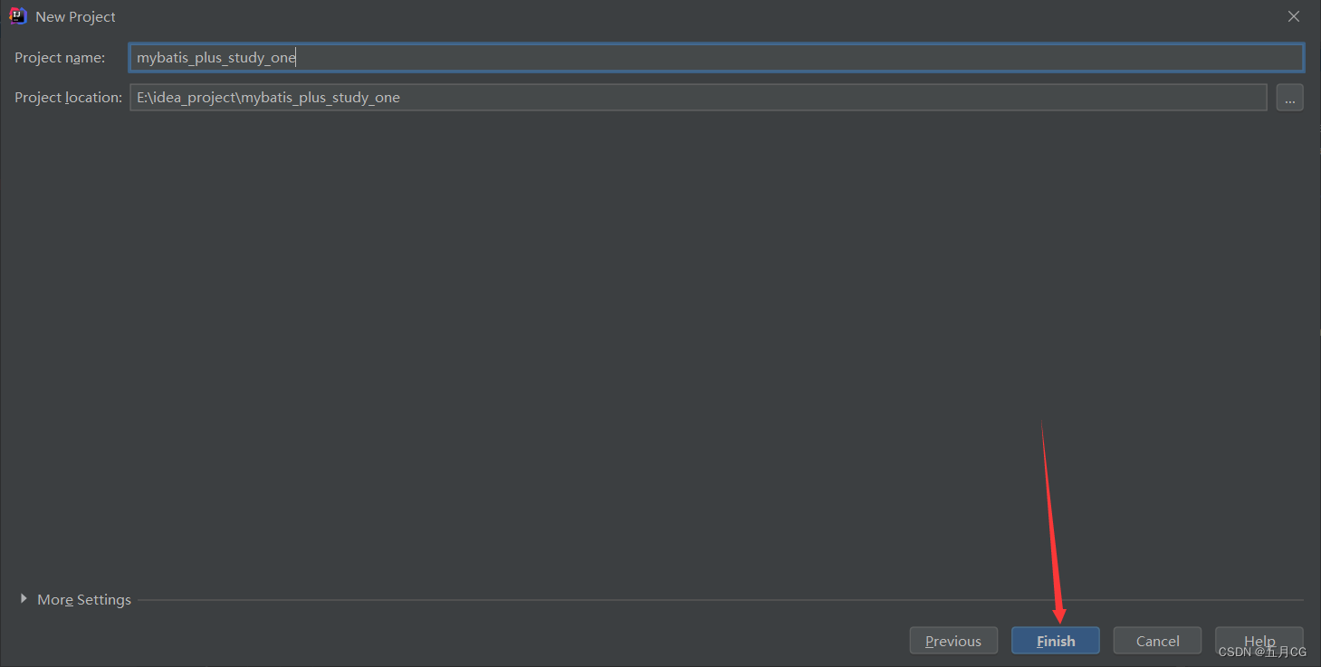Click Finish to create the project
The image size is (1321, 667).
[1056, 641]
